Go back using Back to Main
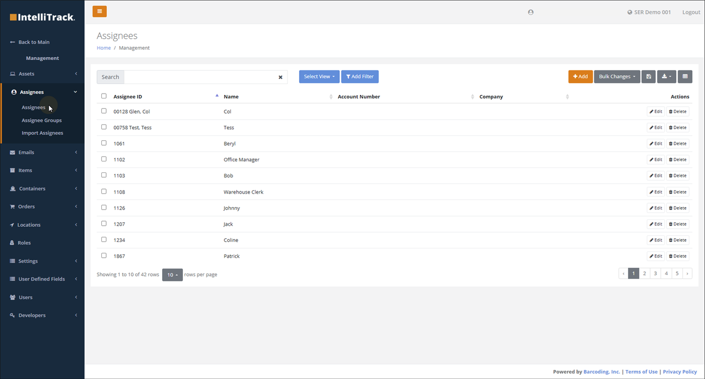The width and height of the screenshot is (705, 379). click(x=30, y=42)
